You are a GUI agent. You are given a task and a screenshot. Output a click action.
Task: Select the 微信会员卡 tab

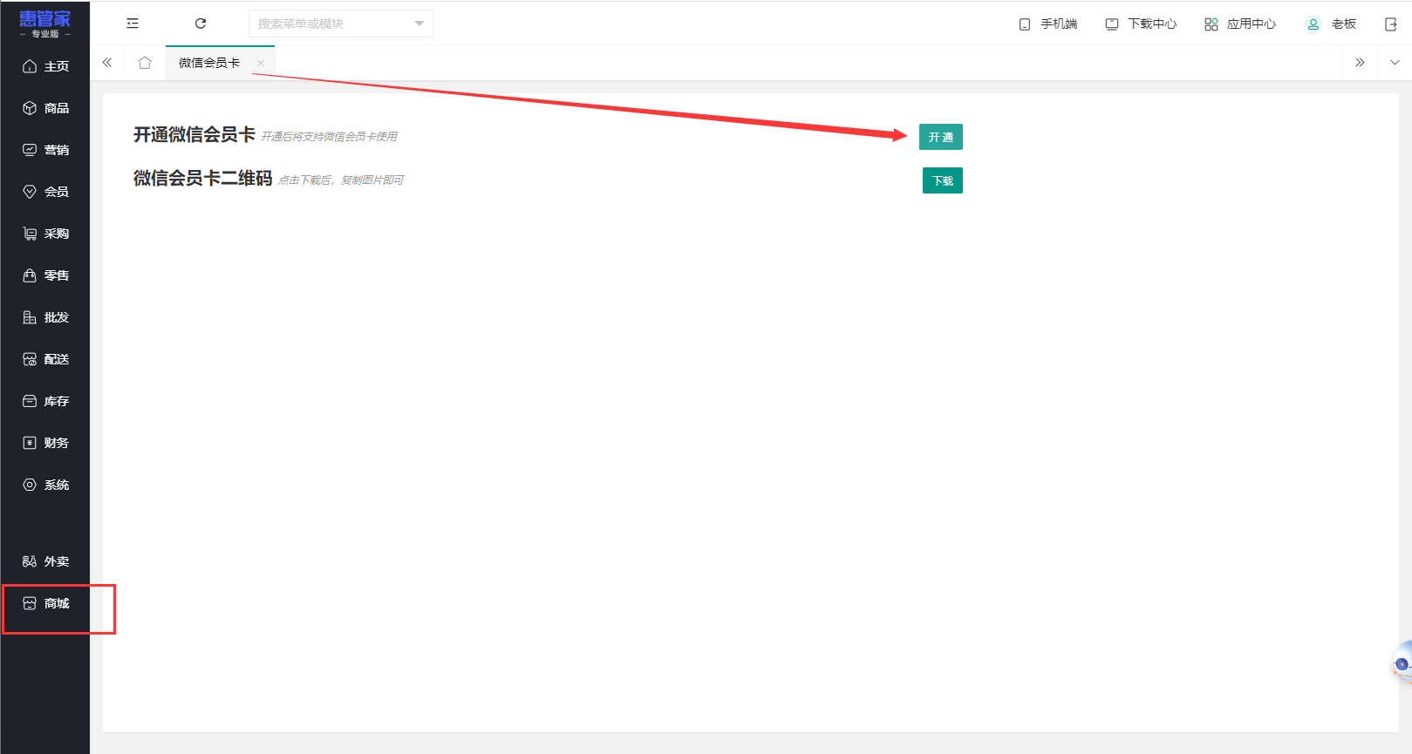pyautogui.click(x=209, y=63)
